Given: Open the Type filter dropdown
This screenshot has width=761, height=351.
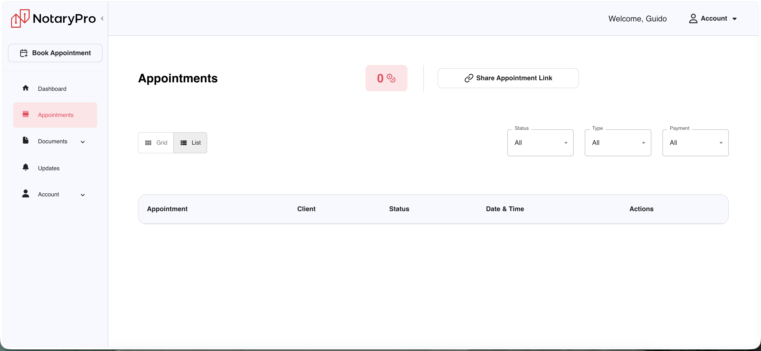Looking at the screenshot, I should point(618,143).
